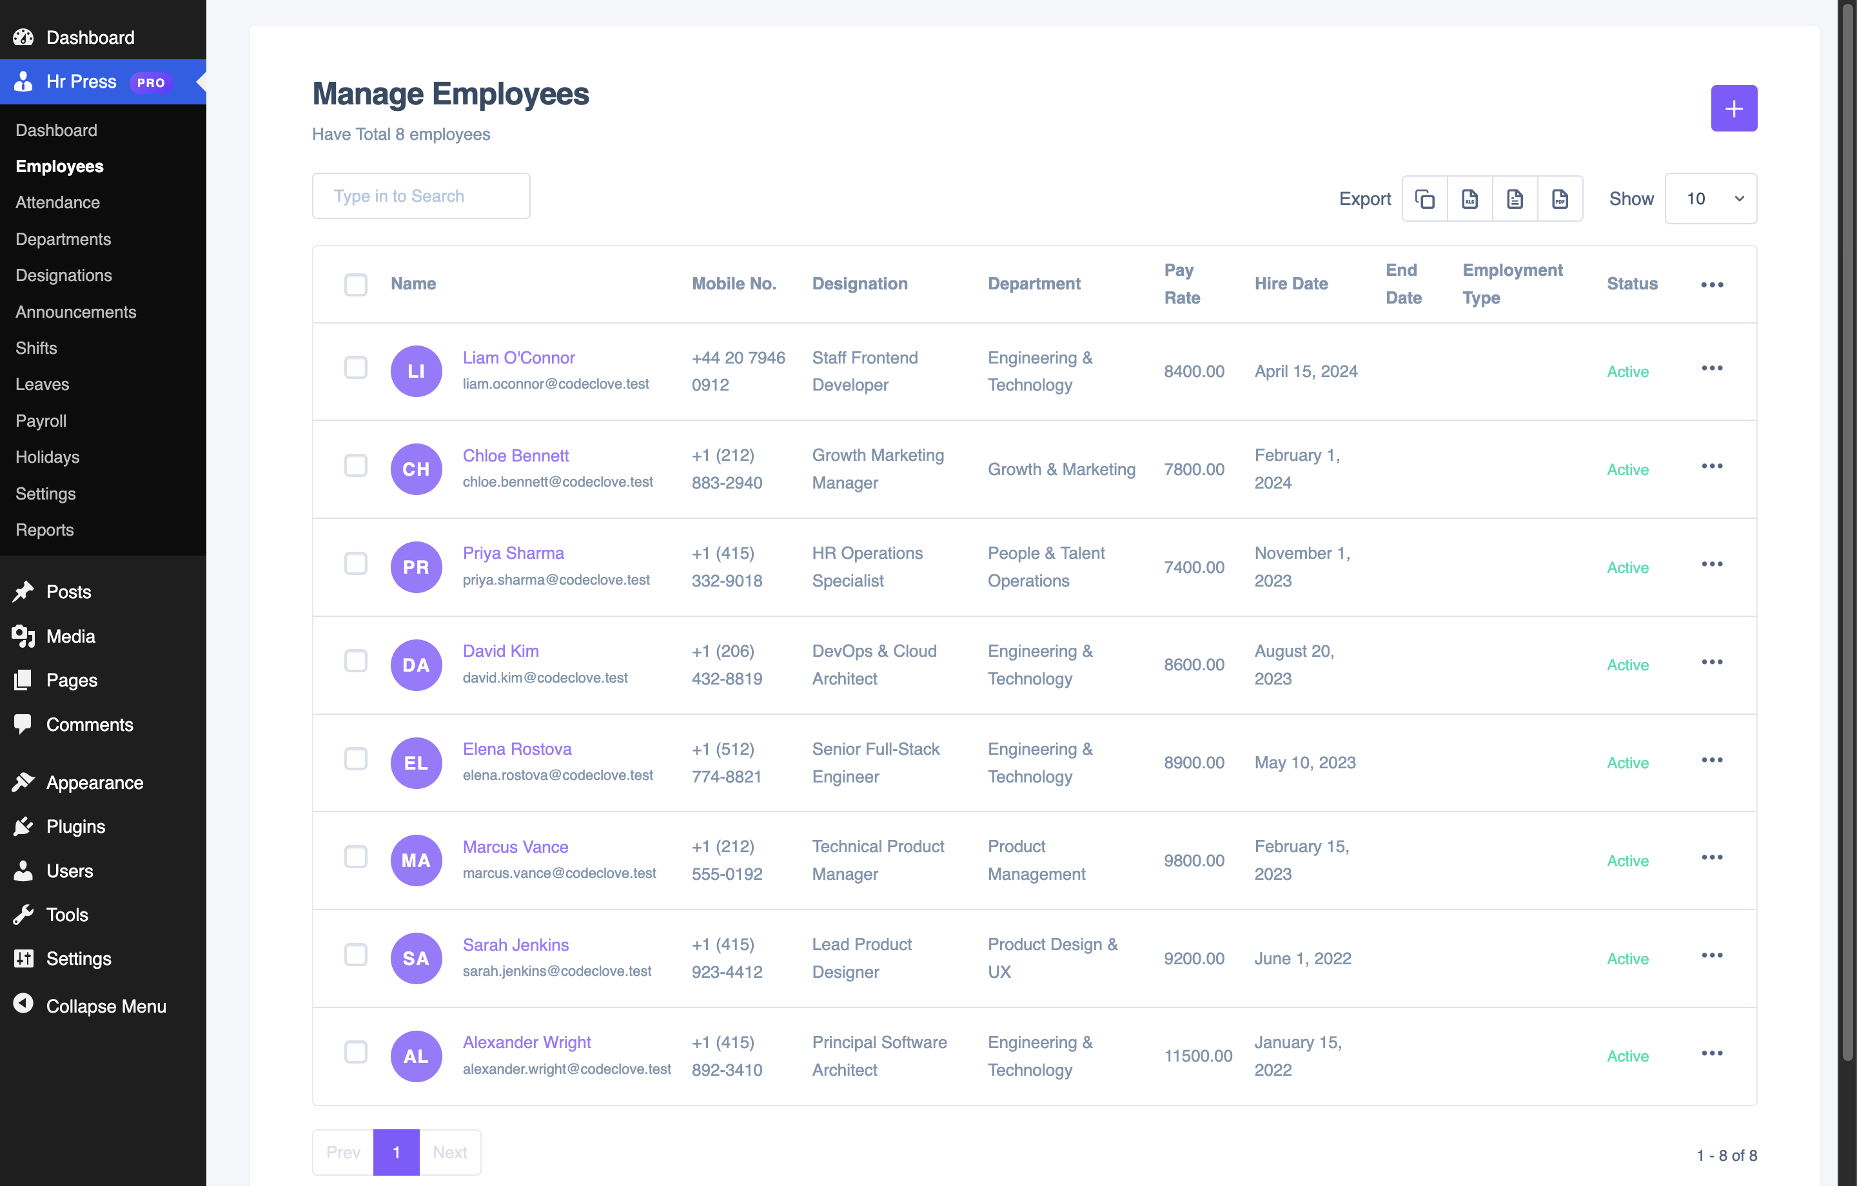Open the actions menu for Marcus Vance
This screenshot has width=1857, height=1186.
pos(1712,857)
